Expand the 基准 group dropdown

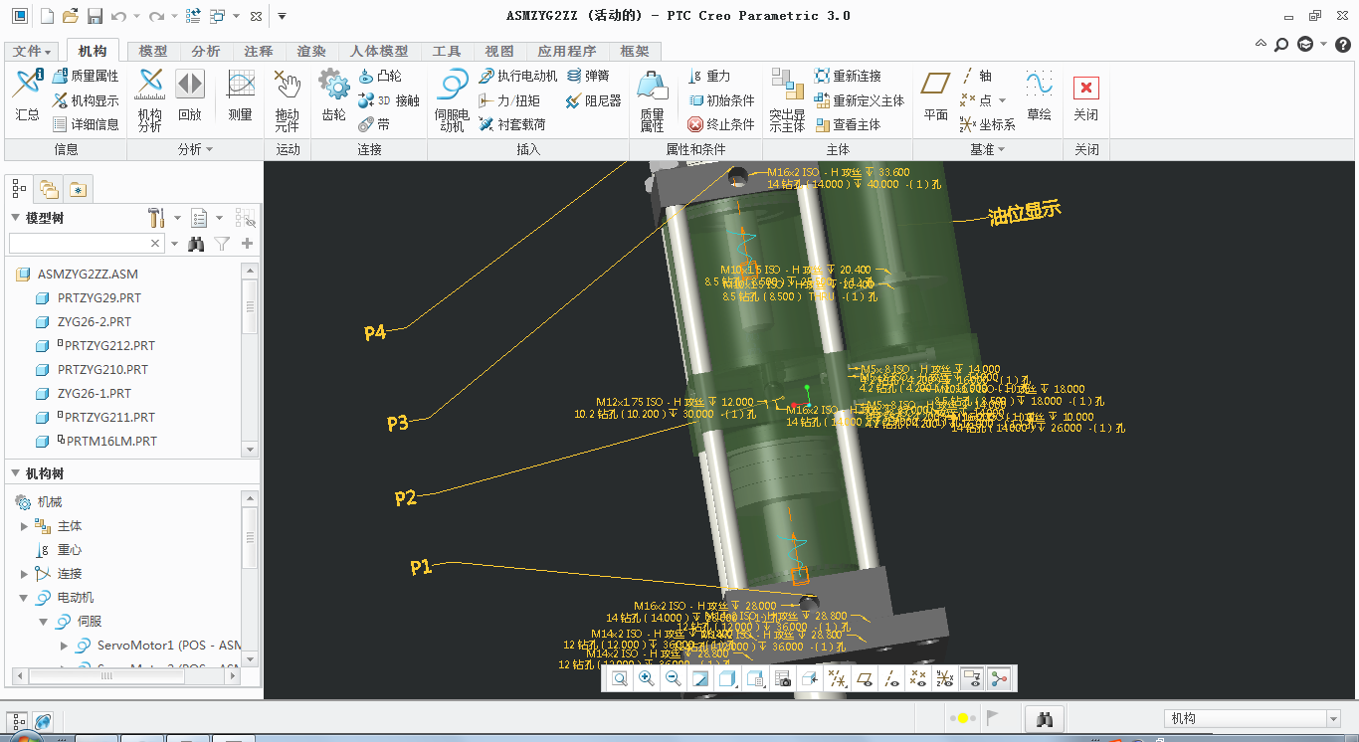(x=988, y=149)
